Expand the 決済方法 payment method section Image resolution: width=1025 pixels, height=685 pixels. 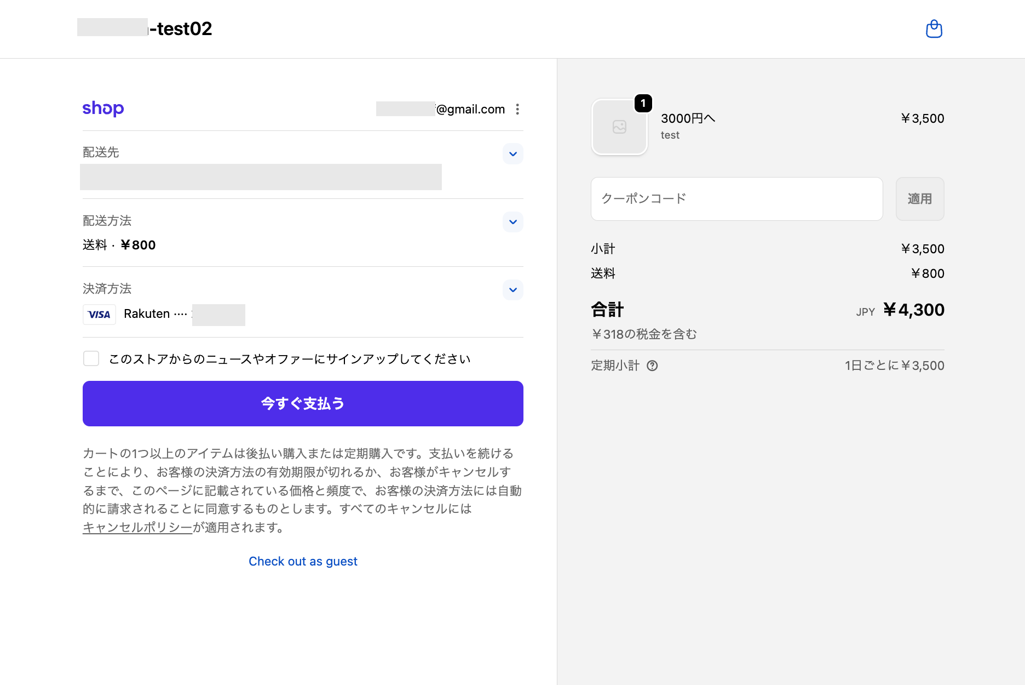coord(512,290)
